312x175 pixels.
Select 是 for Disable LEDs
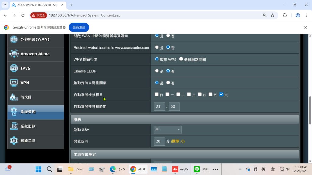tap(157, 71)
